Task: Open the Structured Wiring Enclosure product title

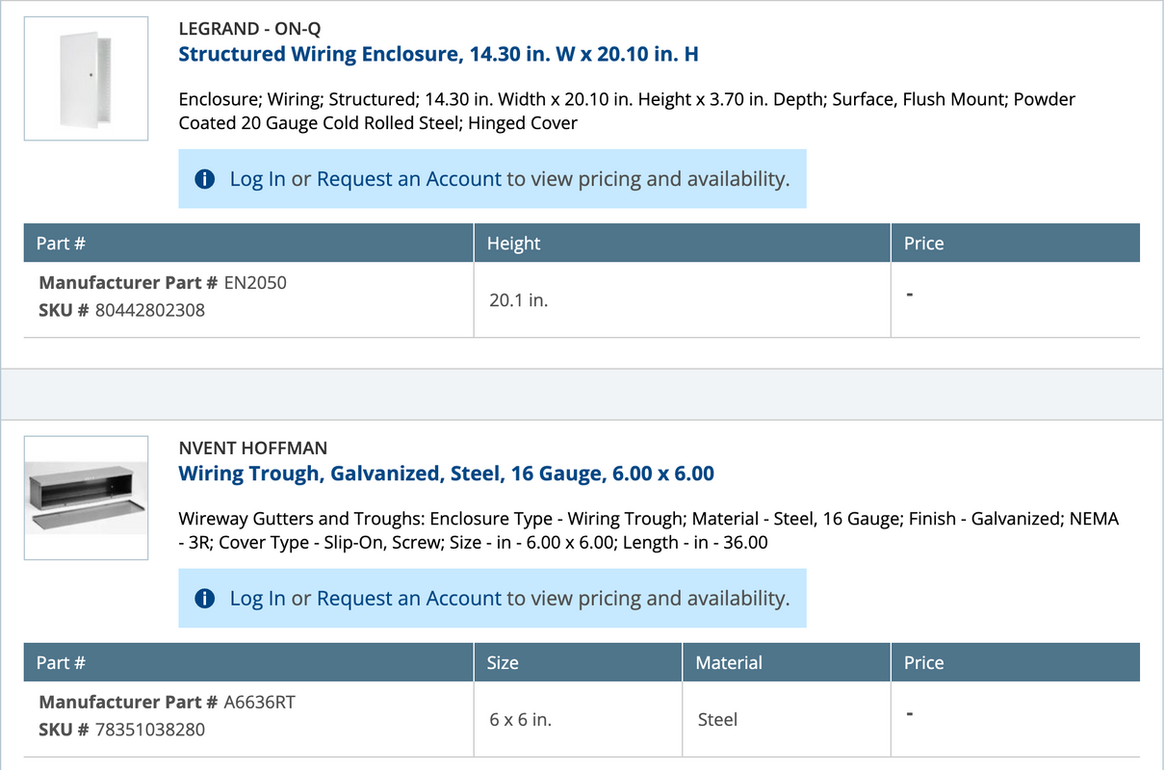Action: pyautogui.click(x=438, y=54)
